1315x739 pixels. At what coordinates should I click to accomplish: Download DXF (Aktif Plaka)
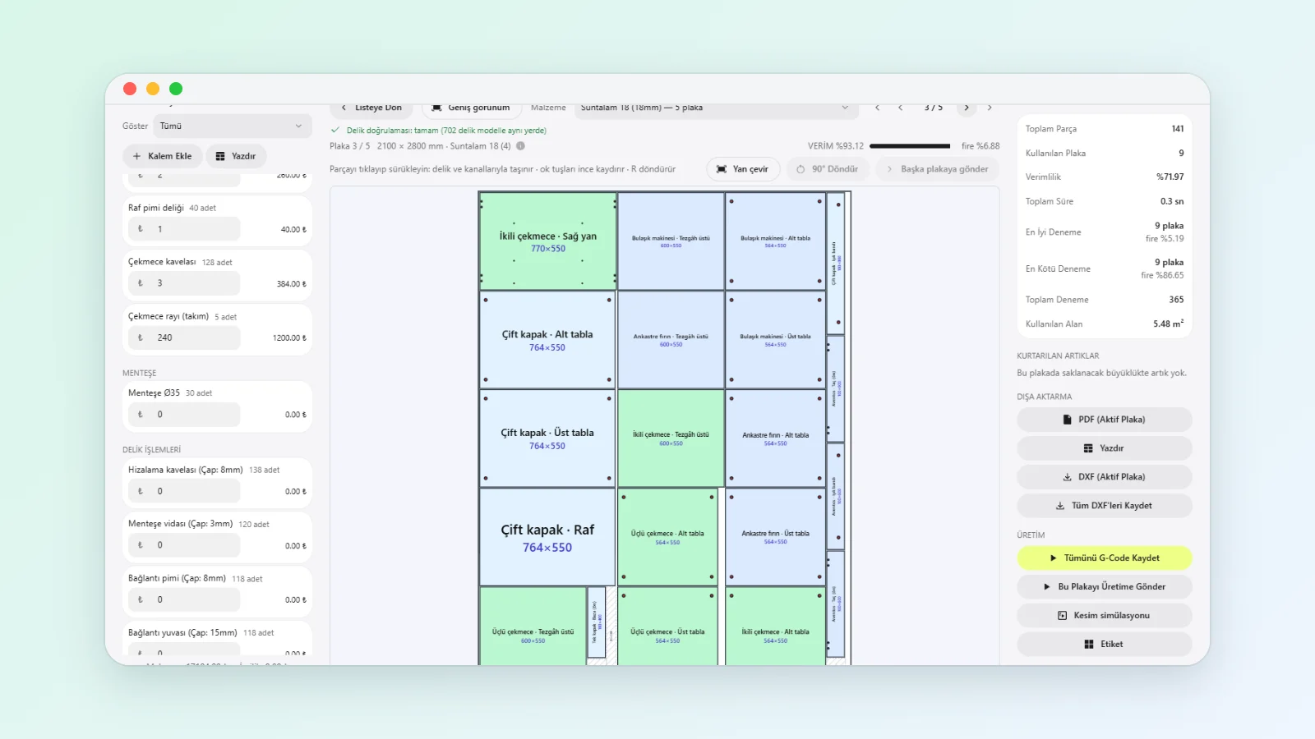click(x=1104, y=477)
